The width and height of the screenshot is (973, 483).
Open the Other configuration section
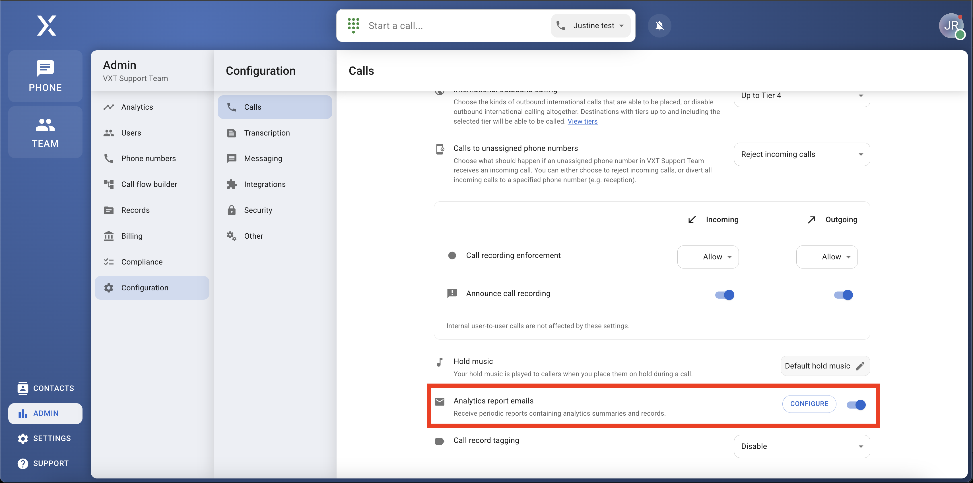275,236
